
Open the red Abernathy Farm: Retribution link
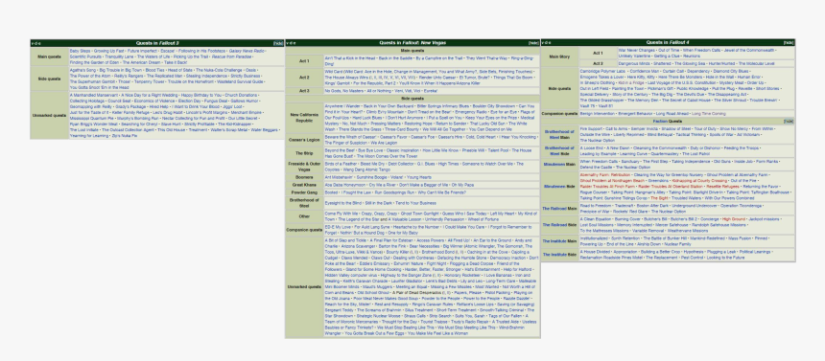click(605, 174)
